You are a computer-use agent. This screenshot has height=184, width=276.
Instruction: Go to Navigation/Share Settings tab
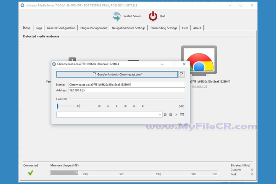click(128, 28)
